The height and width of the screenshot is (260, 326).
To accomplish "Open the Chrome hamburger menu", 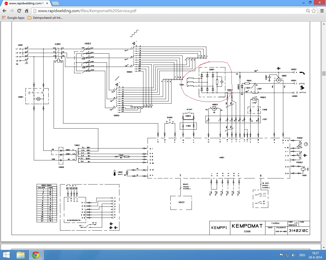I will [x=322, y=11].
